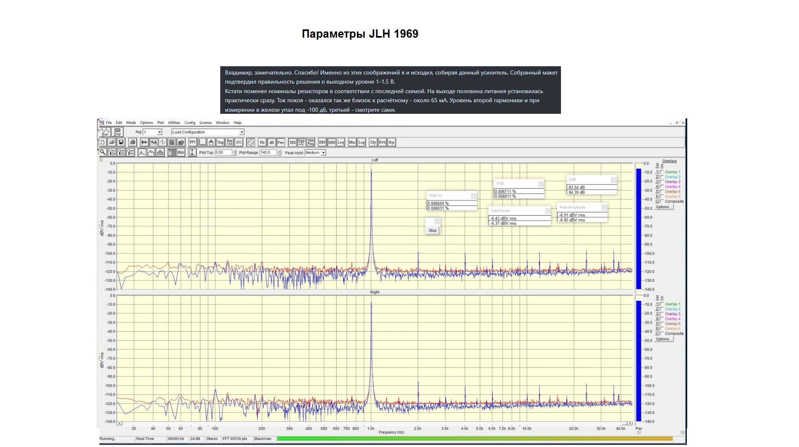The height and width of the screenshot is (447, 799).
Task: Expand the Peak Hold Medium dropdown
Action: coord(323,153)
